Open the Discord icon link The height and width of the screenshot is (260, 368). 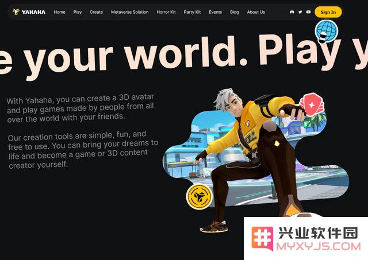point(292,12)
